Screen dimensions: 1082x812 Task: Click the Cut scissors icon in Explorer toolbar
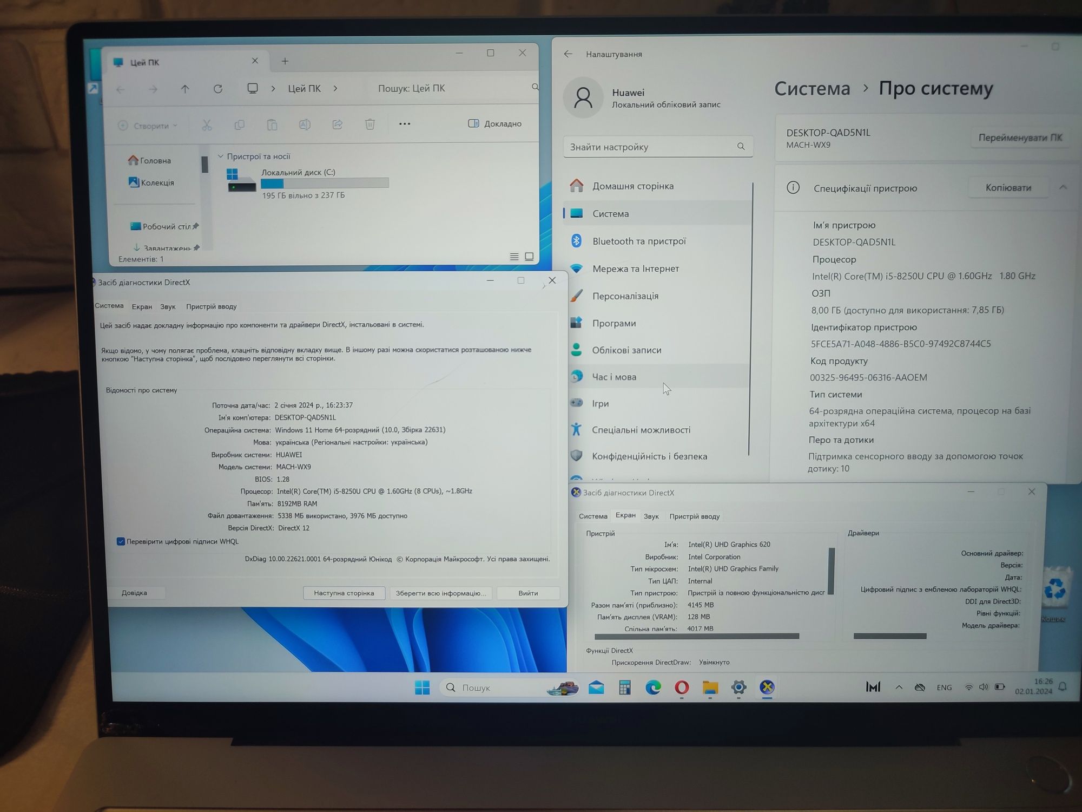[x=207, y=125]
